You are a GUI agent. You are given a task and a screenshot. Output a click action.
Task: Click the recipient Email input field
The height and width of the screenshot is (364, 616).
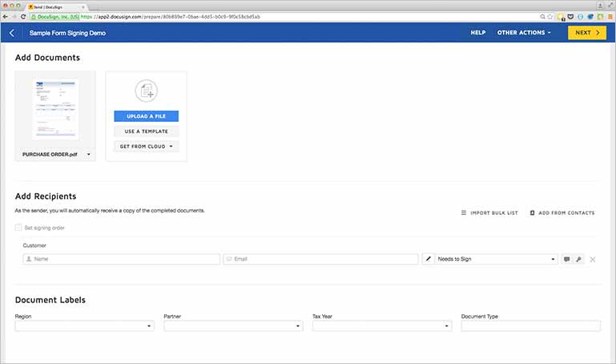pyautogui.click(x=320, y=260)
